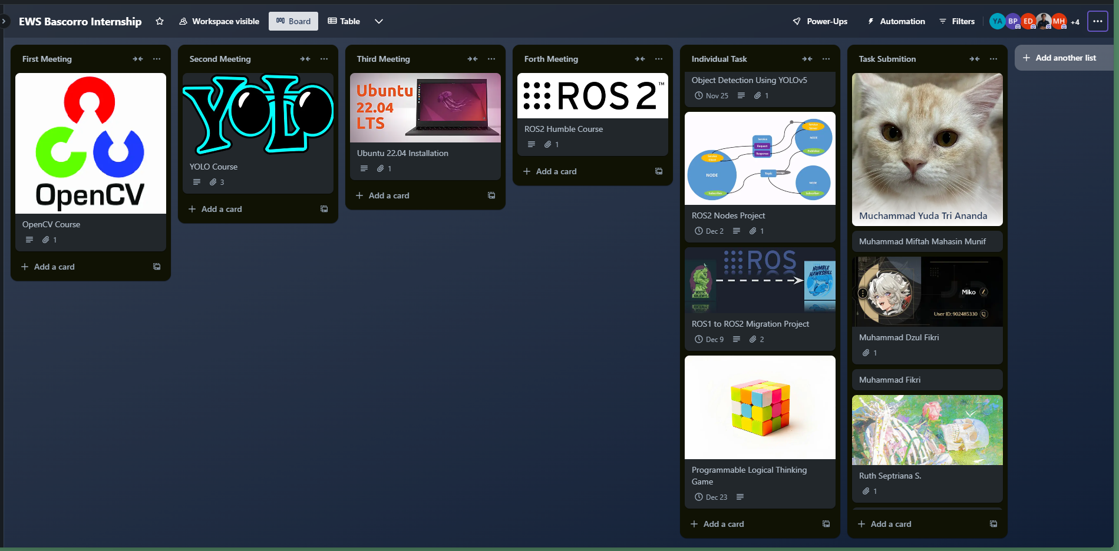Star the EWS Bascorro Internship board
Image resolution: width=1119 pixels, height=551 pixels.
[160, 21]
